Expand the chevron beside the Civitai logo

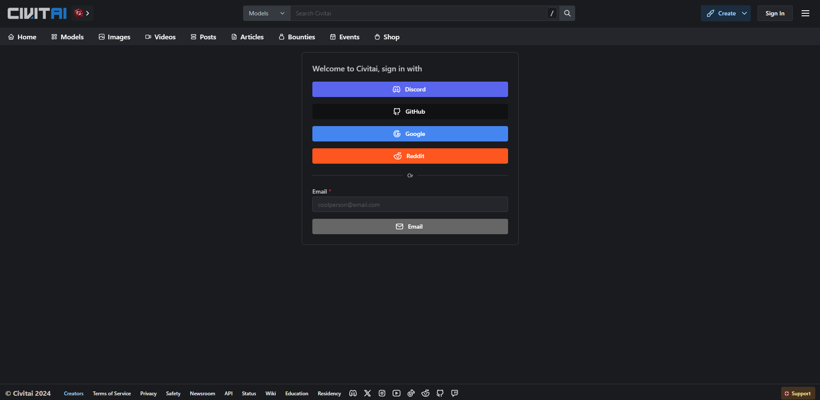tap(88, 13)
